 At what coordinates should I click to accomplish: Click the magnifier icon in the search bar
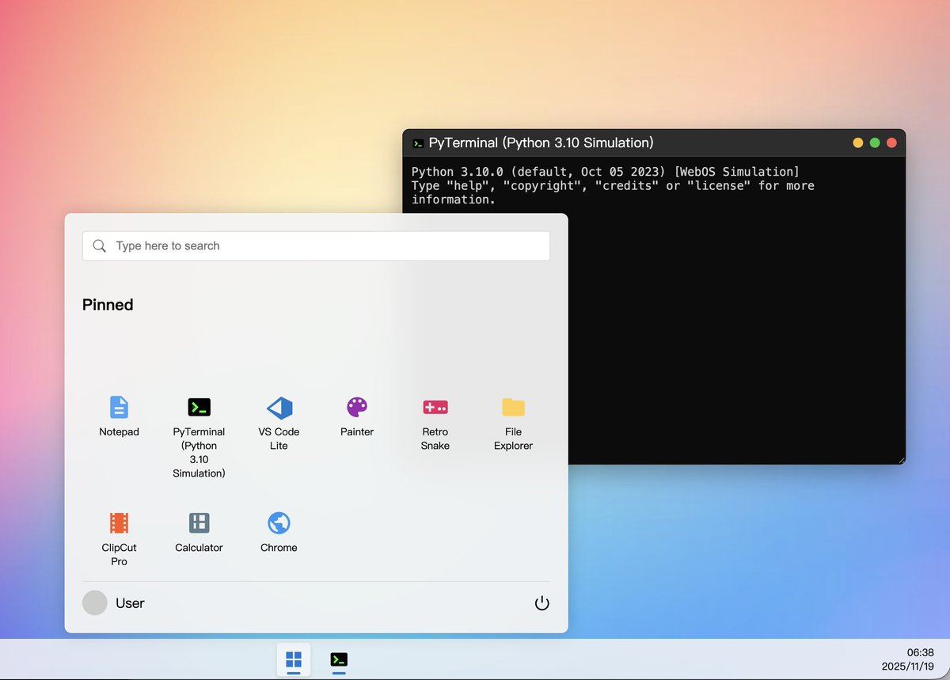tap(99, 246)
